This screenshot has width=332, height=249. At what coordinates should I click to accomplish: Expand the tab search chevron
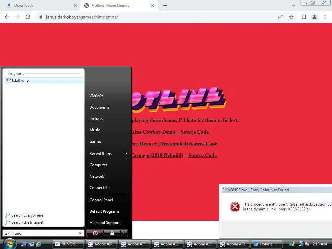(293, 6)
